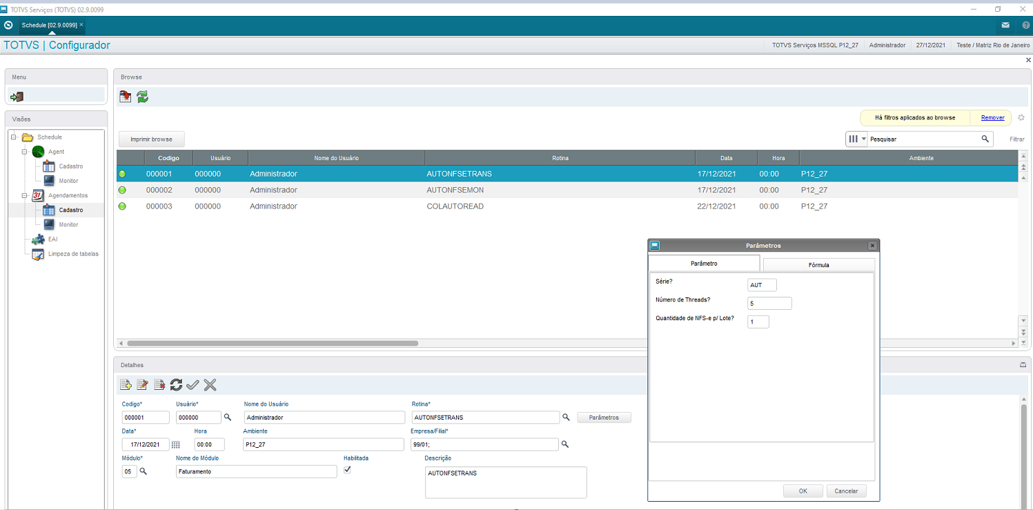This screenshot has height=510, width=1033.
Task: Click the edit record pencil icon in Detalhes
Action: [142, 385]
